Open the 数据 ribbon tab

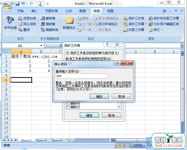pos(83,11)
